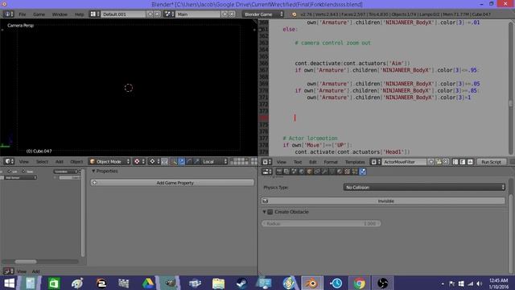Select the scale manipulator icon
515x290 pixels.
pos(196,161)
